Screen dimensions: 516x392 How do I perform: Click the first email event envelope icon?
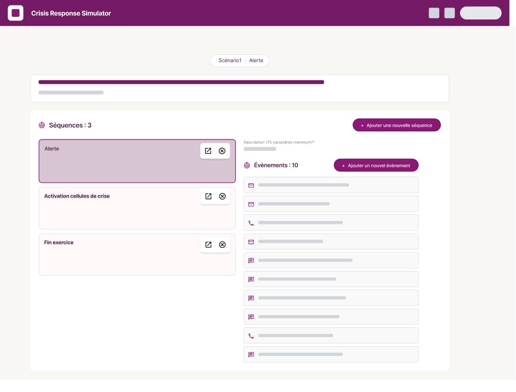pos(251,185)
